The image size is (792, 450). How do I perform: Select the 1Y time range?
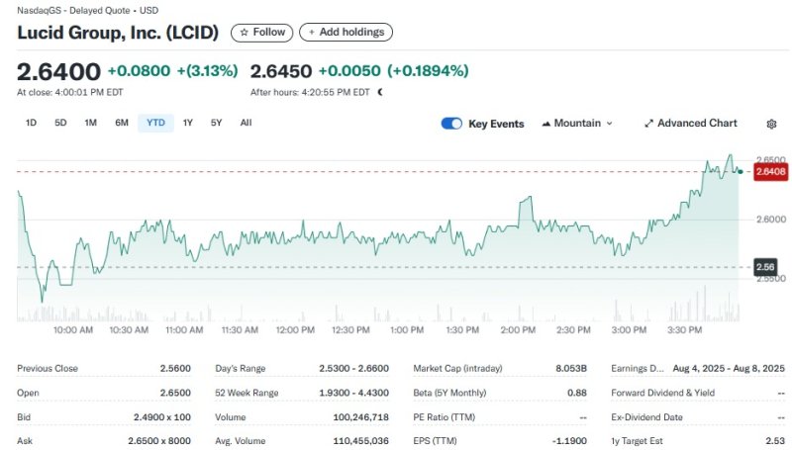(x=188, y=123)
